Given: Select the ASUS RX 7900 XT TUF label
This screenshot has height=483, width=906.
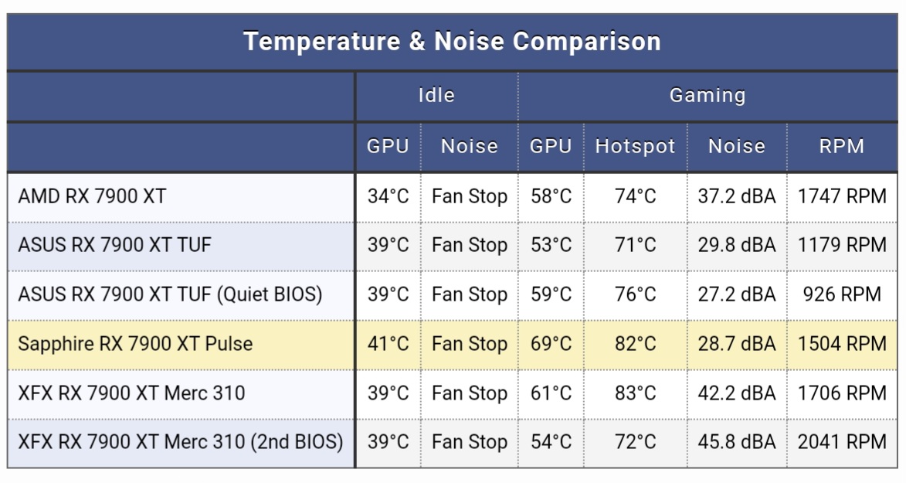Looking at the screenshot, I should pyautogui.click(x=114, y=245).
